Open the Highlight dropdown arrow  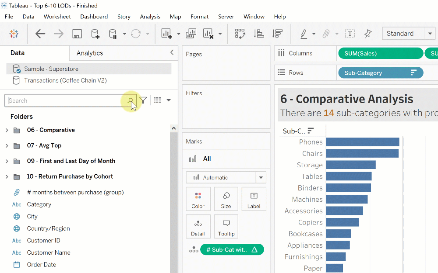pyautogui.click(x=314, y=34)
